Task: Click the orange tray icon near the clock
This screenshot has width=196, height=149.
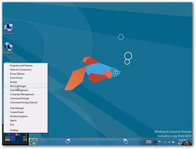Action: point(173,142)
